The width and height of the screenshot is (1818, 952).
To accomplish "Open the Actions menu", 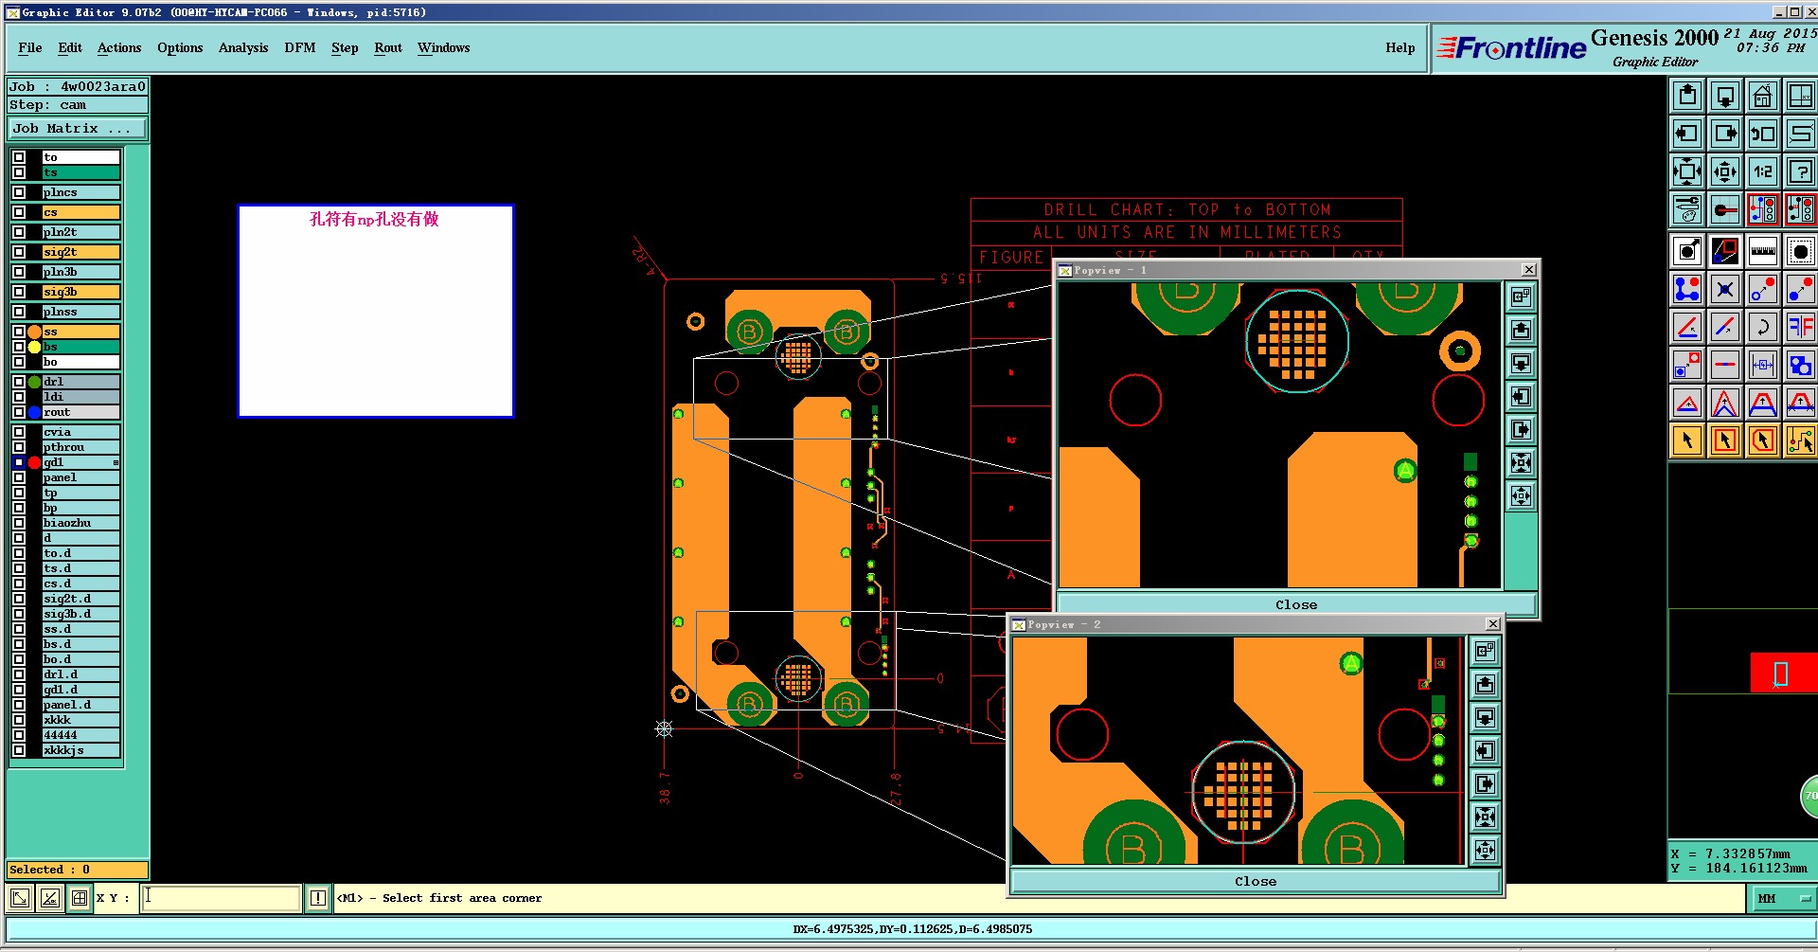I will 119,48.
